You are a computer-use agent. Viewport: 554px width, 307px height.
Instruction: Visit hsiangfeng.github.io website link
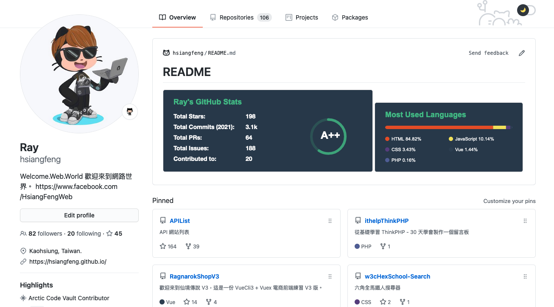click(67, 262)
